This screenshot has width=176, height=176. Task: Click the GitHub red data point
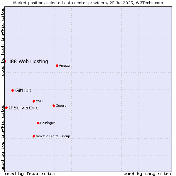coord(13,90)
